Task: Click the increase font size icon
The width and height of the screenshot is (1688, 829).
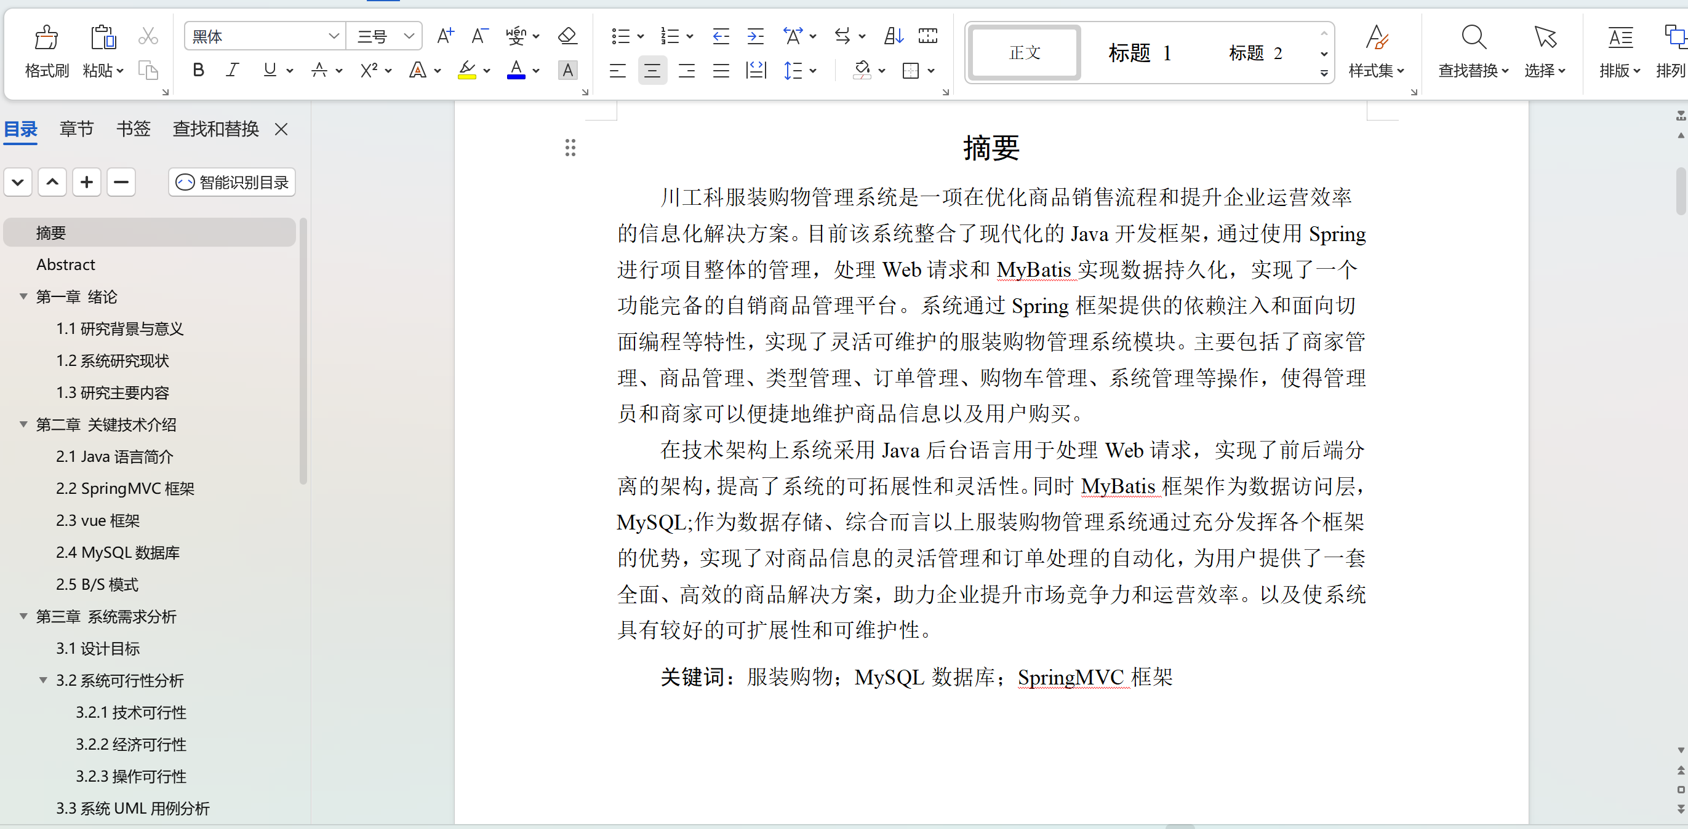Action: click(x=445, y=36)
